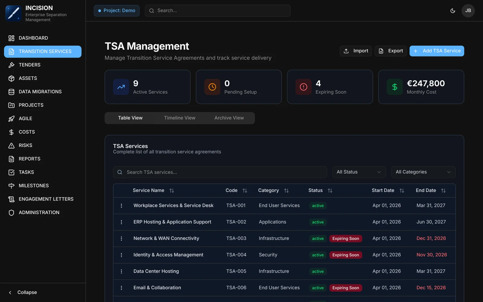
Task: Open the All Categories filter dropdown
Action: click(424, 172)
